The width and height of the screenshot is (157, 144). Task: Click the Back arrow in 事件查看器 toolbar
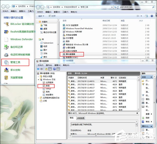38,69
